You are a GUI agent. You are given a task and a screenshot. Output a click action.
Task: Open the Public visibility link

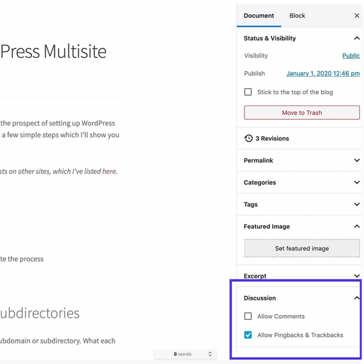tap(351, 56)
